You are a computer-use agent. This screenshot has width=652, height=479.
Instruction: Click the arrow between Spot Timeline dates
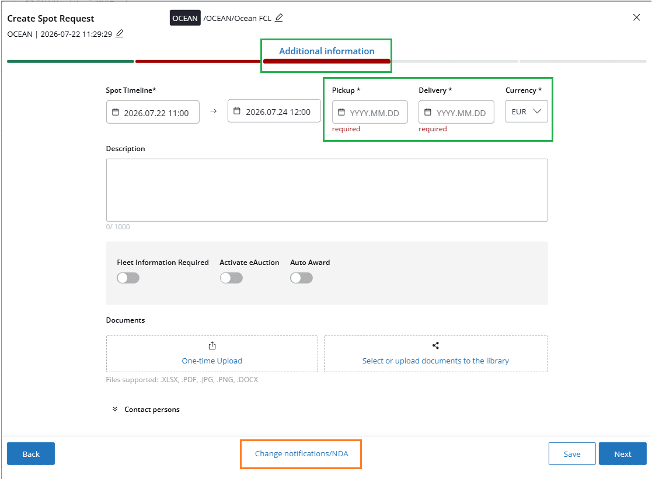pyautogui.click(x=213, y=111)
